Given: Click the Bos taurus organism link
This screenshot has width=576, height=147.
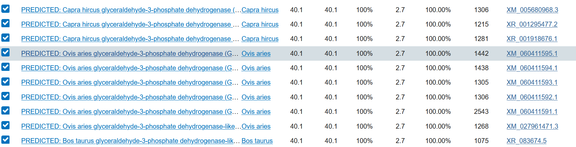Looking at the screenshot, I should [x=257, y=141].
